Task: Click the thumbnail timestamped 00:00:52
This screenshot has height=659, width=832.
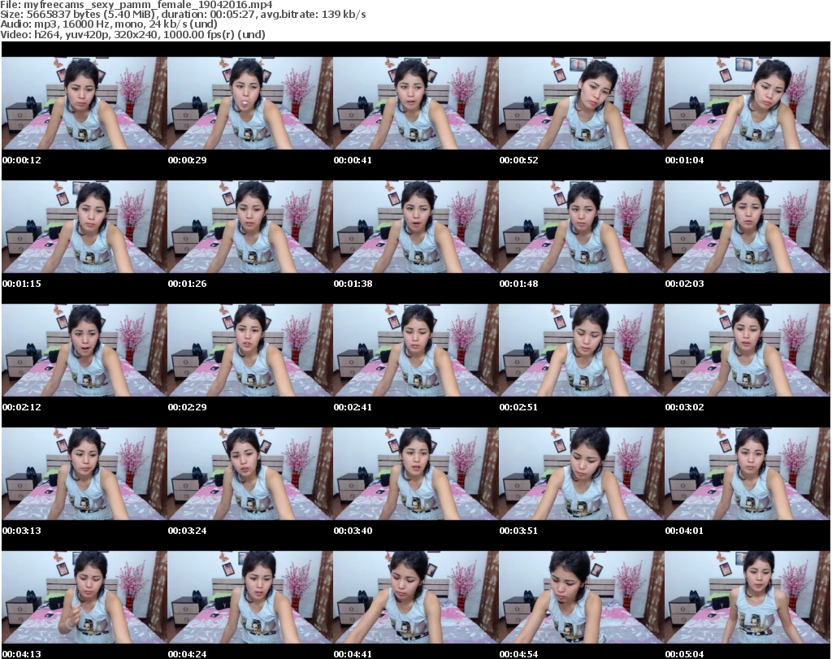Action: (581, 103)
